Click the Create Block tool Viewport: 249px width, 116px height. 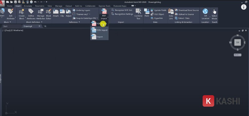click(x=21, y=14)
